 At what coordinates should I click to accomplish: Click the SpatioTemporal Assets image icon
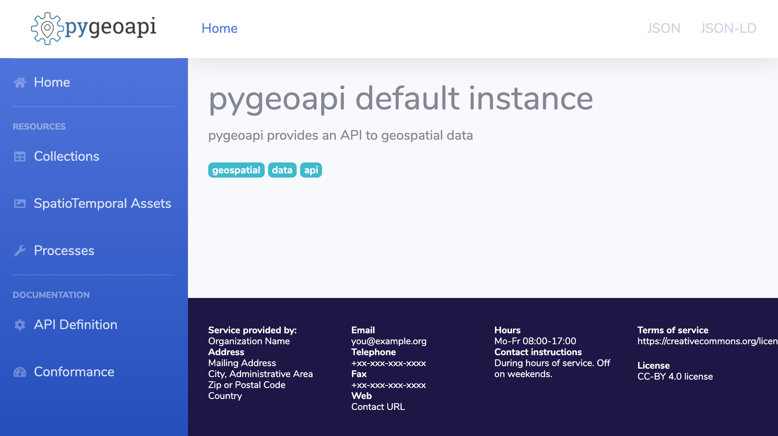pyautogui.click(x=20, y=204)
